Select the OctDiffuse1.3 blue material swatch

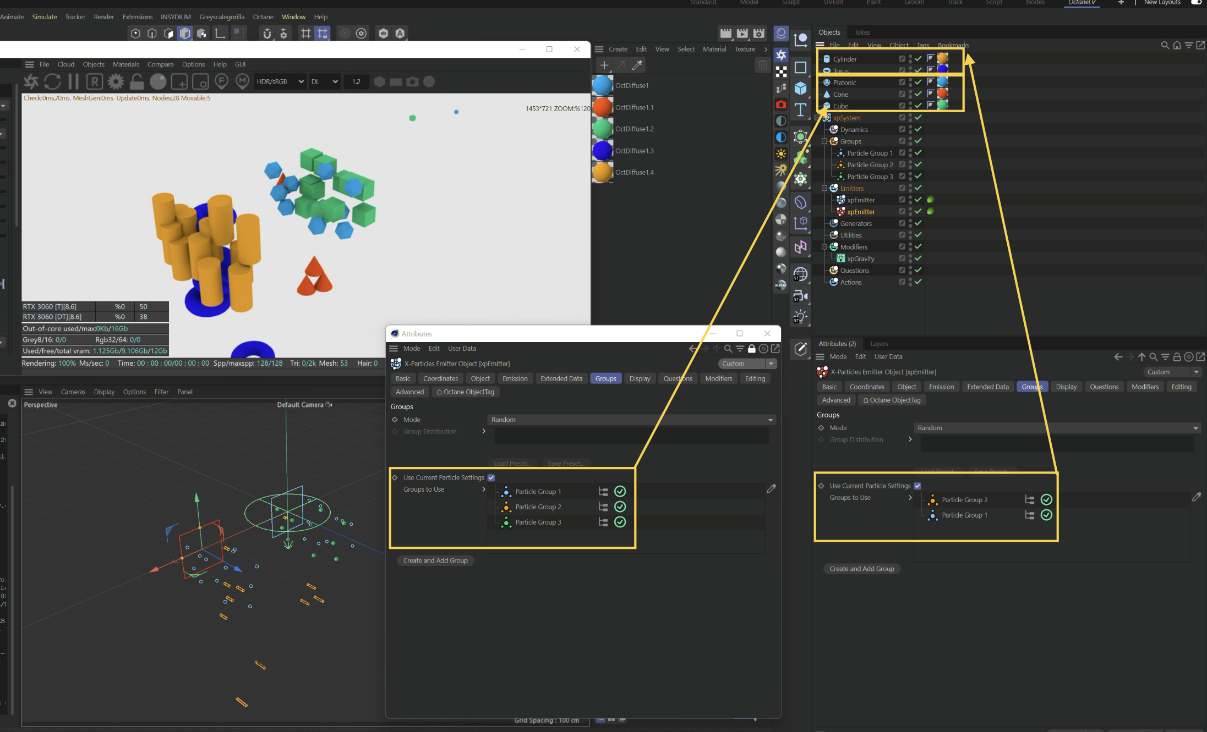(602, 151)
